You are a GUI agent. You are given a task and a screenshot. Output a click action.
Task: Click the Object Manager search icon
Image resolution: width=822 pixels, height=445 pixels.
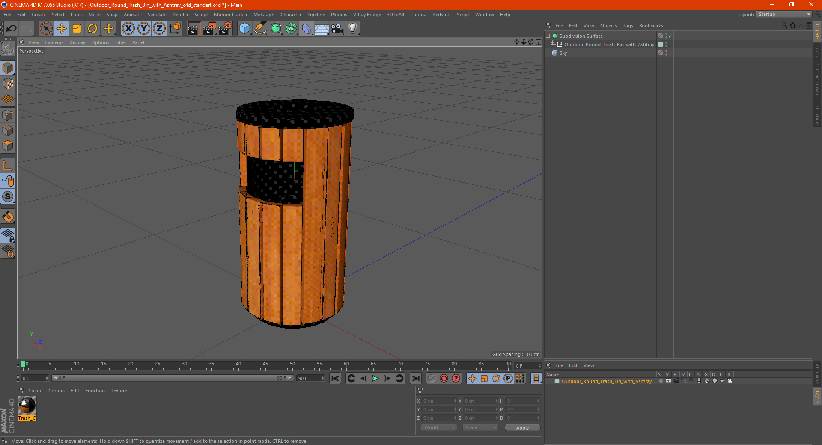click(785, 26)
